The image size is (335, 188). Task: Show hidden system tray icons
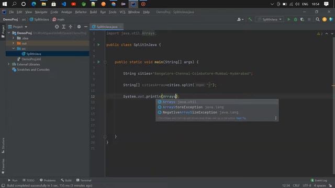pyautogui.click(x=272, y=4)
